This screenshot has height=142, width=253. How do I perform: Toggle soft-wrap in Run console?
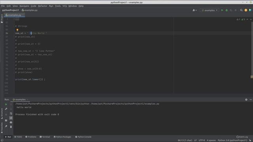pyautogui.click(x=11, y=114)
